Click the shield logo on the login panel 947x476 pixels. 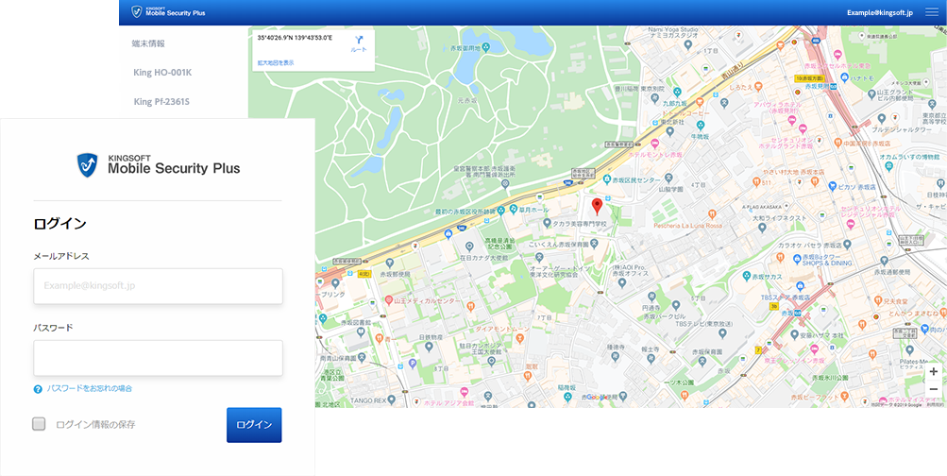tap(87, 165)
